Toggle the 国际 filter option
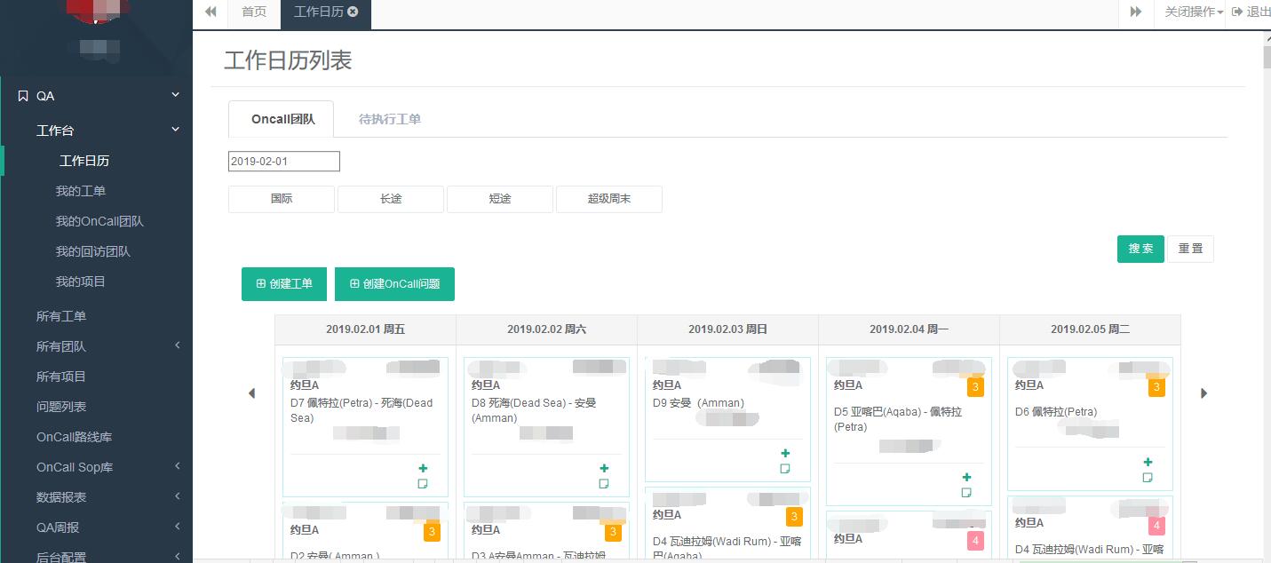The image size is (1271, 563). click(x=282, y=199)
